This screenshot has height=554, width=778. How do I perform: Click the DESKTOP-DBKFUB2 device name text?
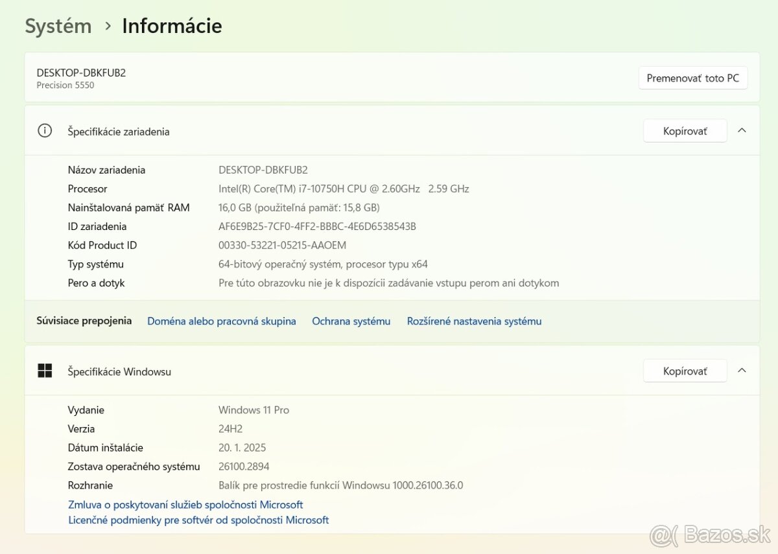click(x=80, y=73)
